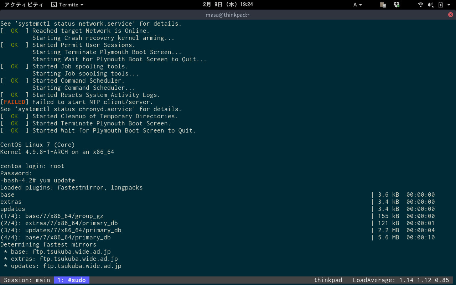Click the red FAILED status label
Image resolution: width=456 pixels, height=285 pixels.
(15, 102)
